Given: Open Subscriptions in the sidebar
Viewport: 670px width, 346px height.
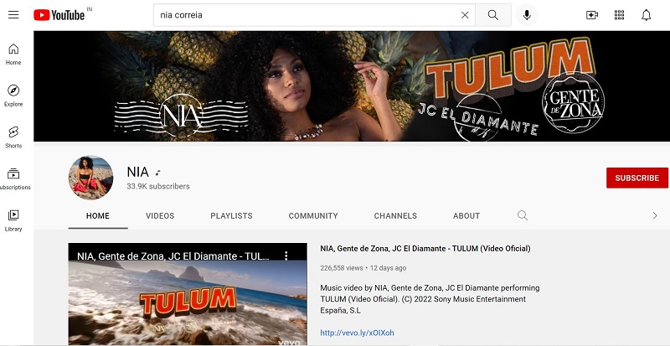Looking at the screenshot, I should [x=13, y=178].
